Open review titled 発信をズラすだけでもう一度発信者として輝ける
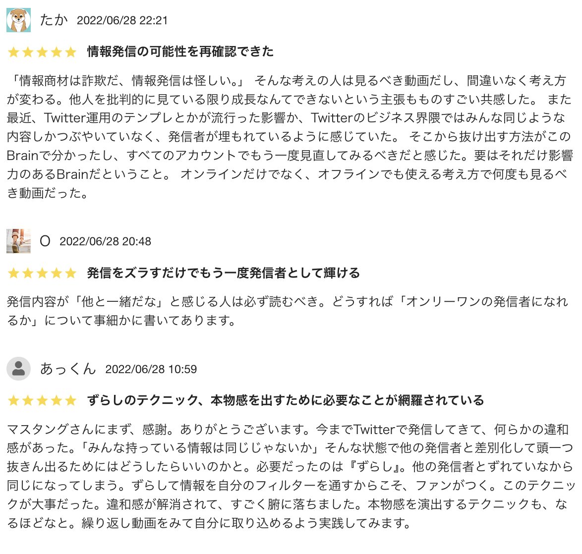Viewport: 582px width, 554px height. (224, 273)
